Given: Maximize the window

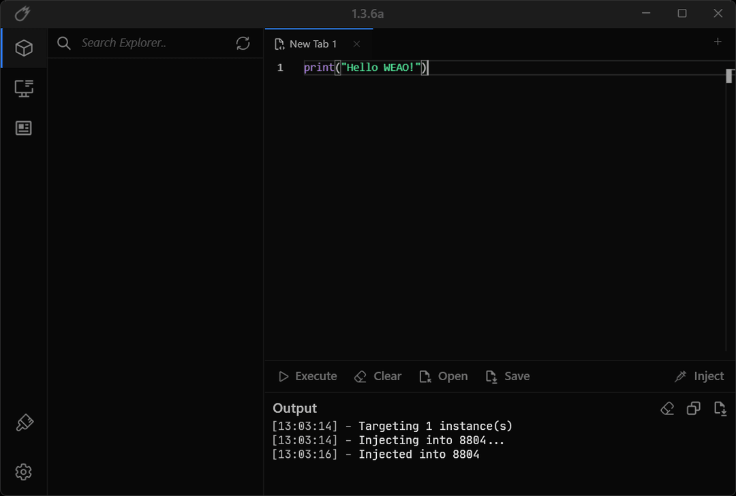Looking at the screenshot, I should pyautogui.click(x=682, y=13).
